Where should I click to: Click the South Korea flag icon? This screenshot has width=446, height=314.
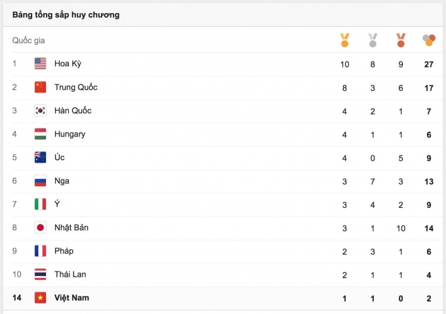point(41,111)
